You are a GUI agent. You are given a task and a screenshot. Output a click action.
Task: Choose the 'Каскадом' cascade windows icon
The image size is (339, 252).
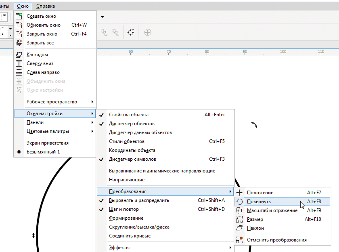pos(19,55)
